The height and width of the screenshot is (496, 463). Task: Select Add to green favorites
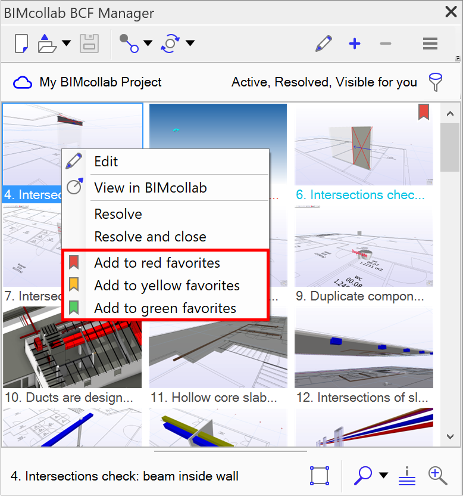165,308
